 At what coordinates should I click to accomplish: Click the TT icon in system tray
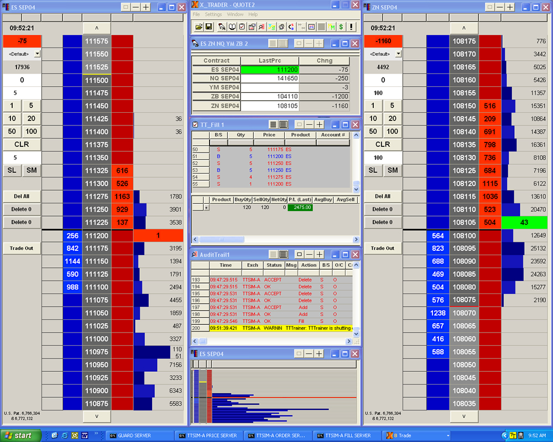coord(513,436)
